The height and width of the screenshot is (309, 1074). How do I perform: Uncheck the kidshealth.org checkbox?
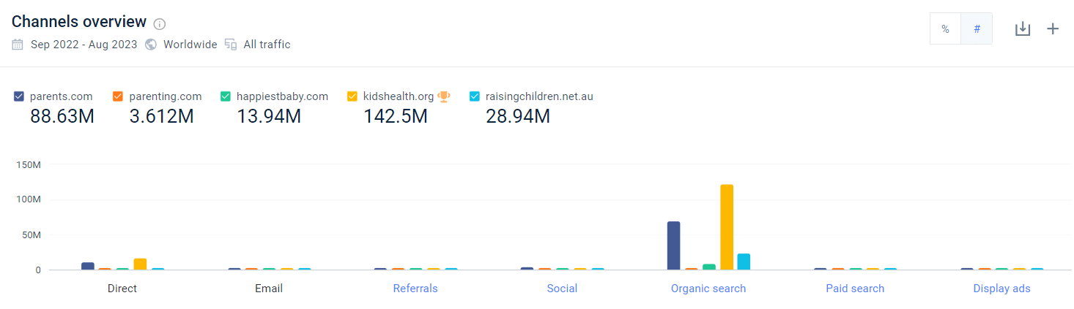(352, 96)
